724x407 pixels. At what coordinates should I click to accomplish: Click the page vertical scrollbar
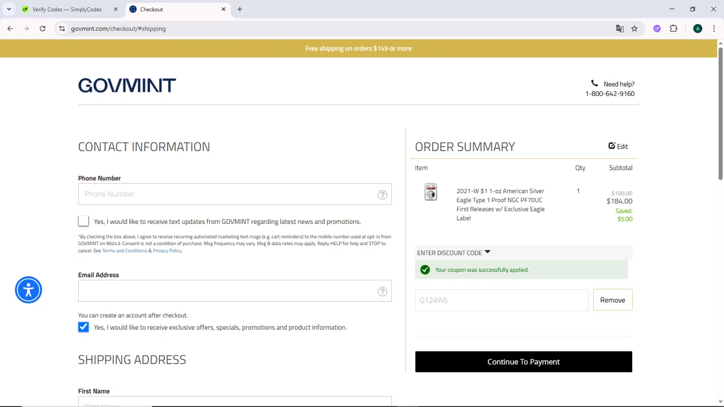[720, 113]
